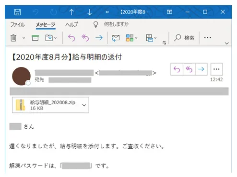
Task: Close the message window
Action: pos(223,12)
